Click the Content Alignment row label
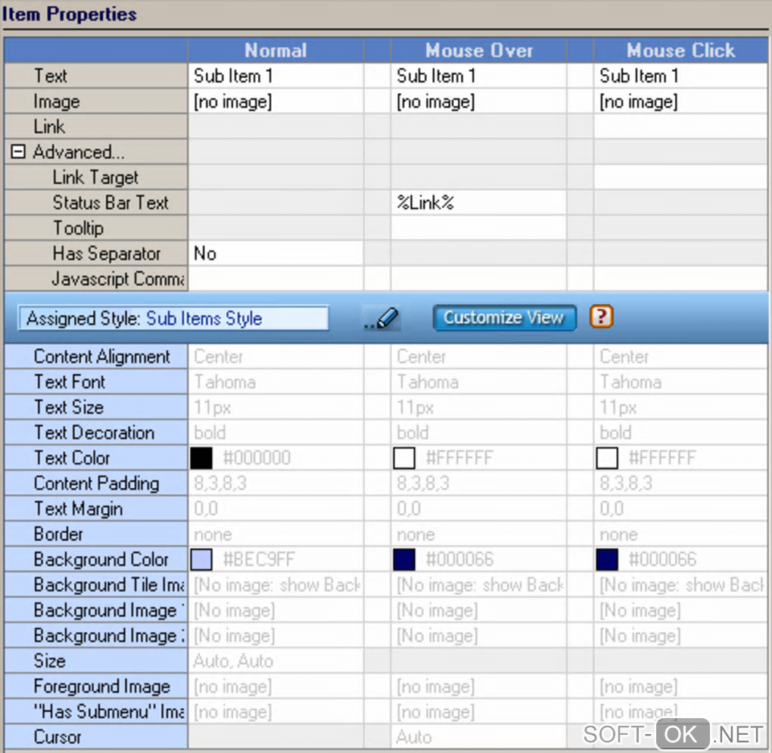Viewport: 772px width, 753px height. tap(96, 356)
